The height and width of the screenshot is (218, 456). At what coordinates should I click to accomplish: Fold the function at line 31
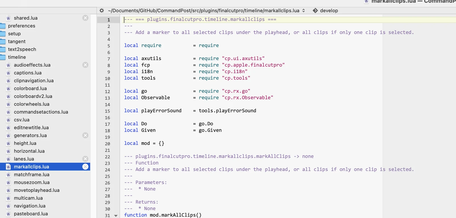[x=116, y=216]
